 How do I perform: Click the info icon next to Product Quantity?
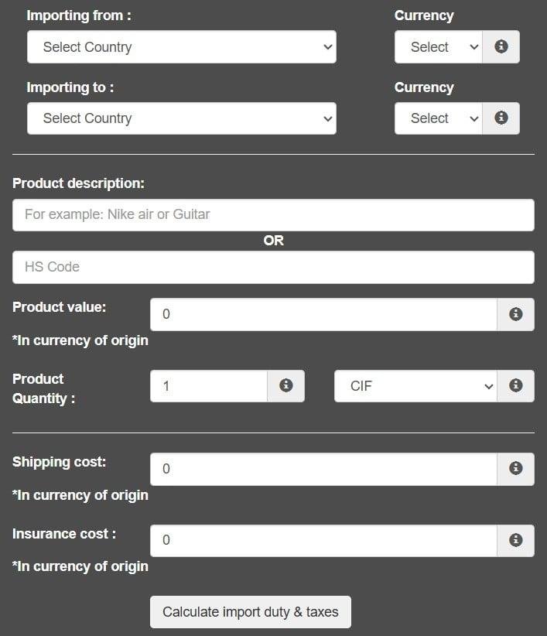[285, 385]
